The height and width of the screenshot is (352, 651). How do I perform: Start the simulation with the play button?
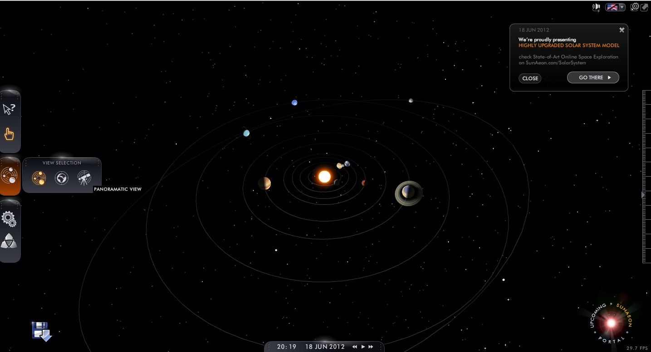pos(363,347)
